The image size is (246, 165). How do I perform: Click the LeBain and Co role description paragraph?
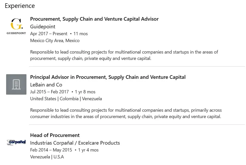pyautogui.click(x=126, y=113)
